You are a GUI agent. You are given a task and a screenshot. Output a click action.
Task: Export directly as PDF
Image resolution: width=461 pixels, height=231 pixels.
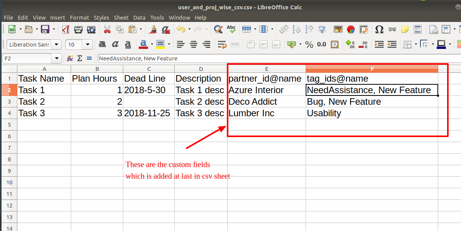pyautogui.click(x=66, y=29)
